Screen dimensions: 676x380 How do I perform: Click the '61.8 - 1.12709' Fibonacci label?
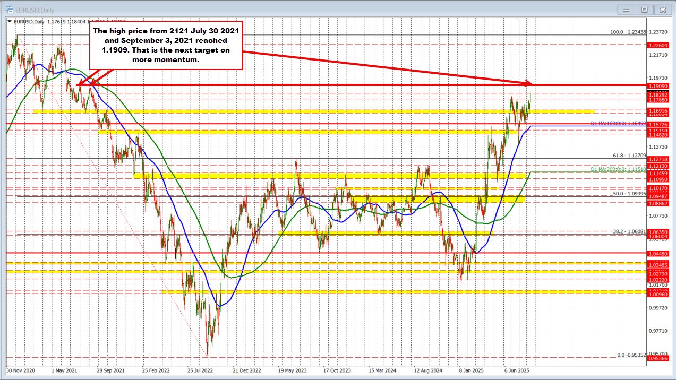[629, 156]
